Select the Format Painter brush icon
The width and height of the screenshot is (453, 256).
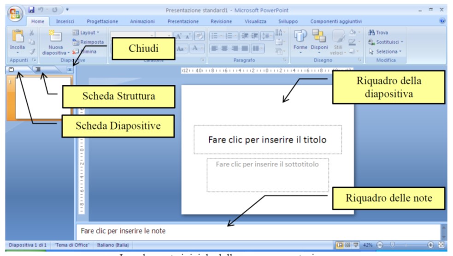tap(32, 52)
